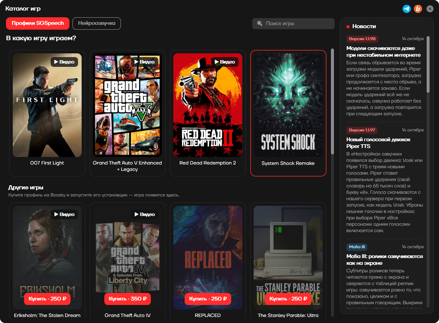Play the Grand Theft Auto V video
Viewport: 439px width, 323px height.
pyautogui.click(x=145, y=62)
